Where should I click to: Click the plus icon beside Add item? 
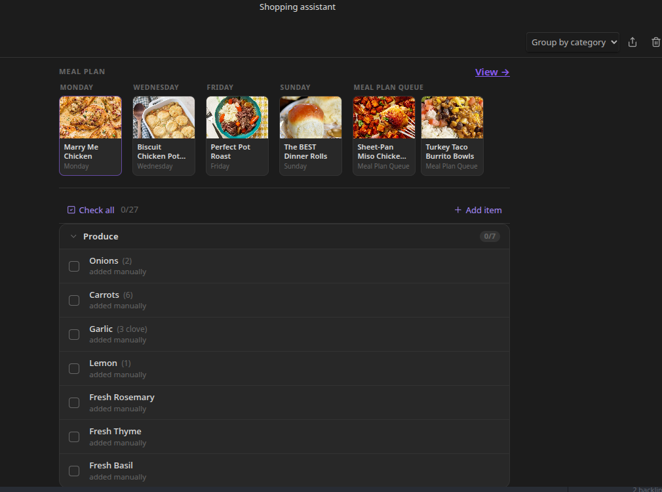(x=458, y=210)
